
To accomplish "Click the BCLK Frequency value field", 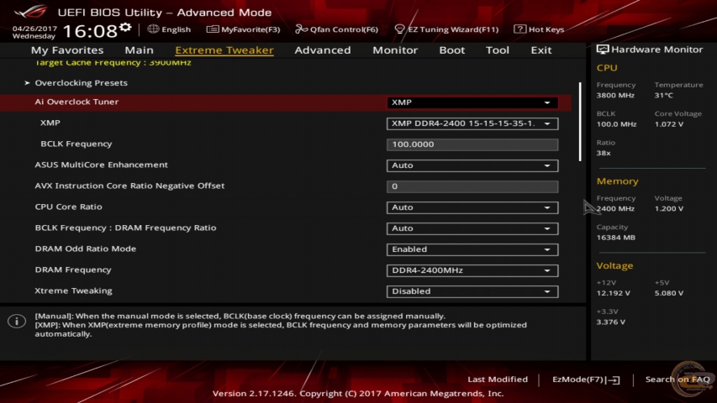I will (x=472, y=144).
